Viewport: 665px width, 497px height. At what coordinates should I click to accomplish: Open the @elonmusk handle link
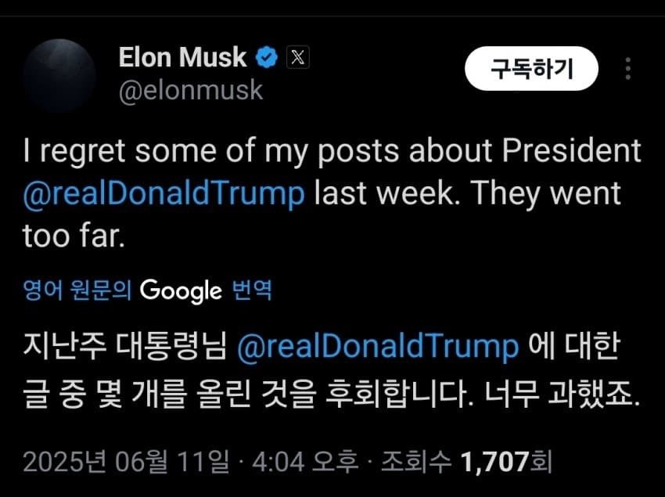click(x=190, y=91)
